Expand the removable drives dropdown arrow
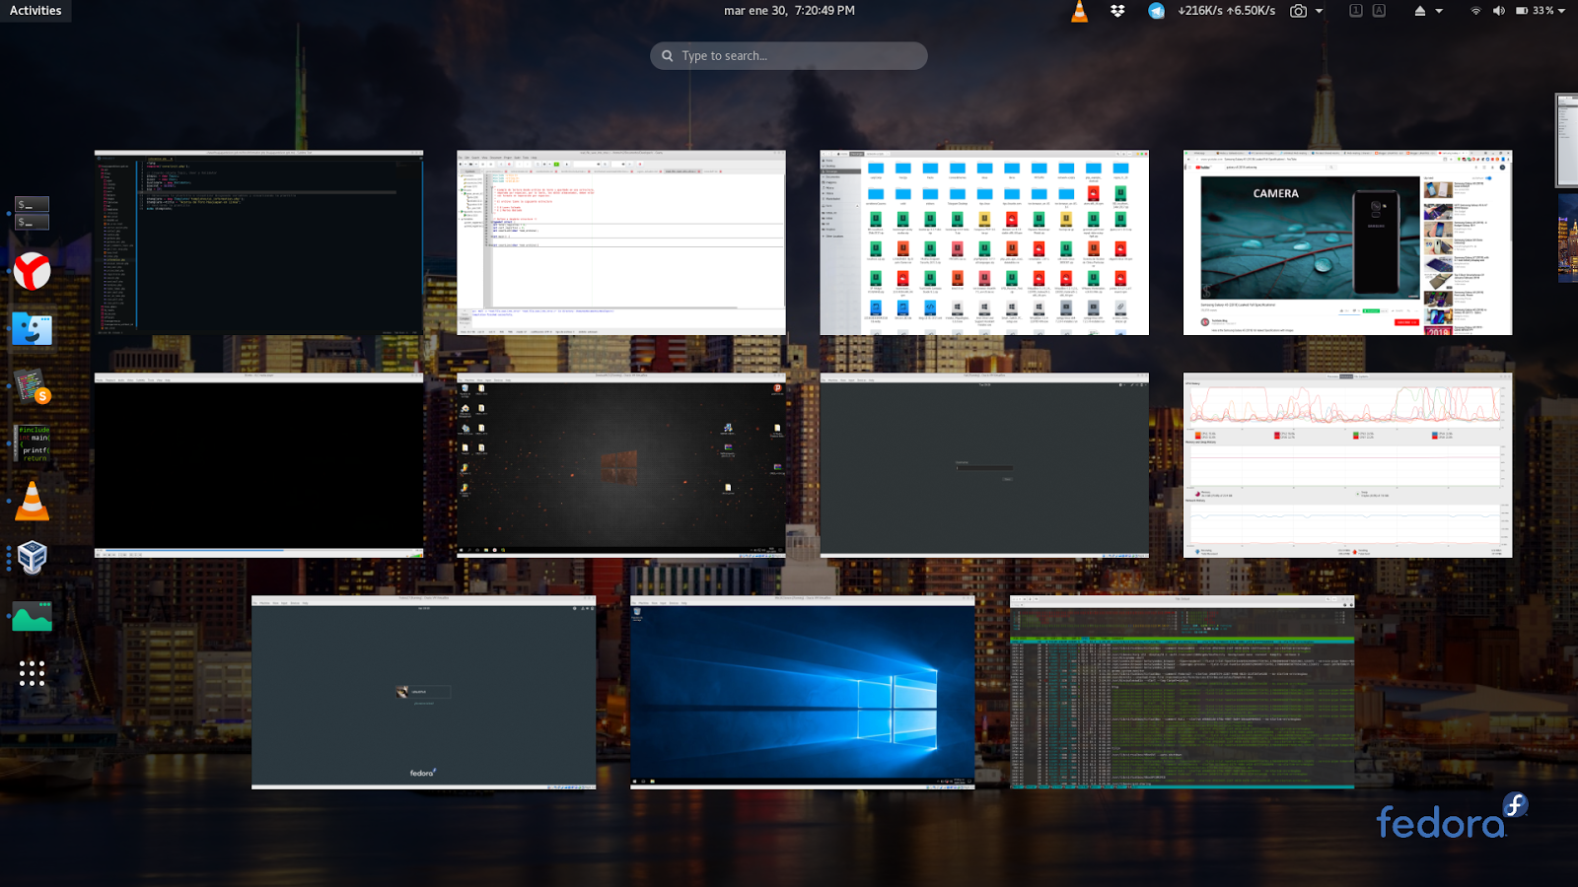The width and height of the screenshot is (1578, 887). click(1439, 11)
